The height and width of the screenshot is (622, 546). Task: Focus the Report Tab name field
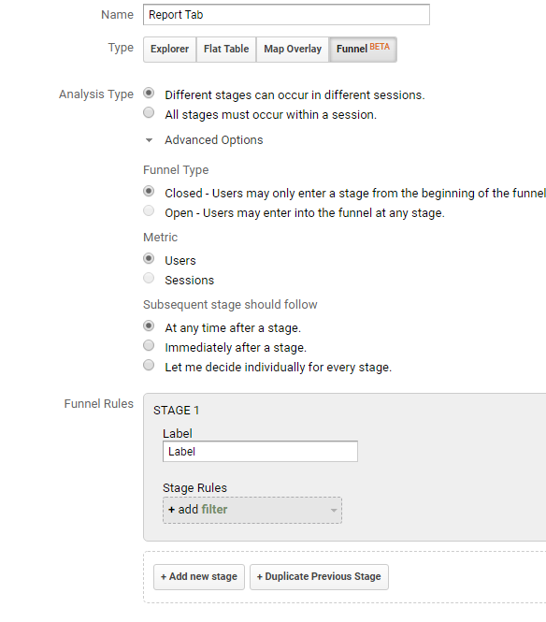286,15
